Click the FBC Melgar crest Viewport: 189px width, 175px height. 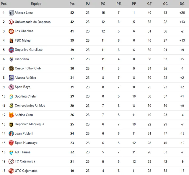pyautogui.click(x=11, y=41)
